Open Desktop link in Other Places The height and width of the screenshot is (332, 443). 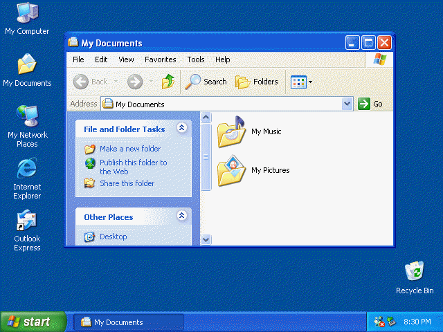[x=114, y=237]
